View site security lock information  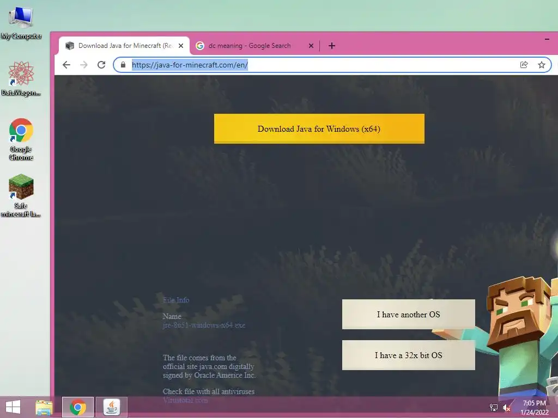pyautogui.click(x=123, y=65)
